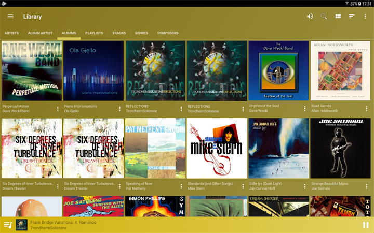This screenshot has width=374, height=233.
Task: Tap the volume speaker icon
Action: click(x=310, y=16)
